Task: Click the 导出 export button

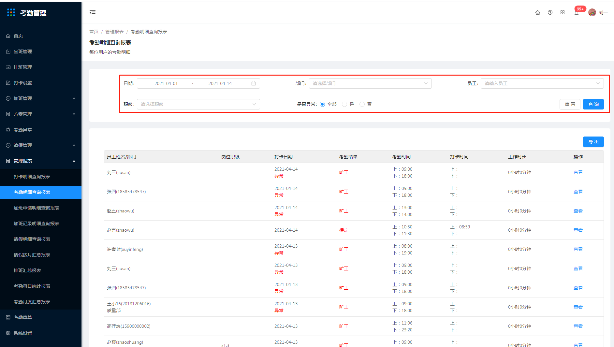Action: (x=593, y=142)
